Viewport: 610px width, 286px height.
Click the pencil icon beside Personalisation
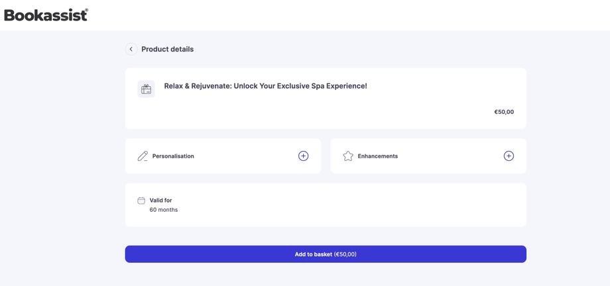pyautogui.click(x=143, y=156)
